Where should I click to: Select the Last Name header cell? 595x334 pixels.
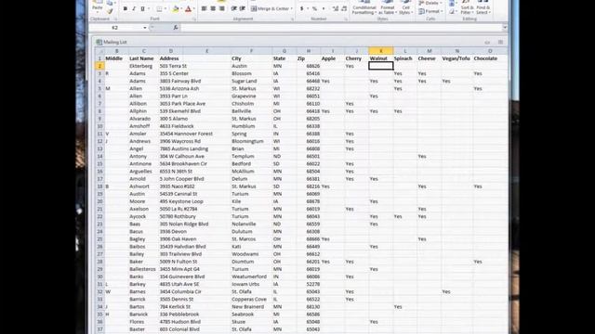tap(143, 58)
